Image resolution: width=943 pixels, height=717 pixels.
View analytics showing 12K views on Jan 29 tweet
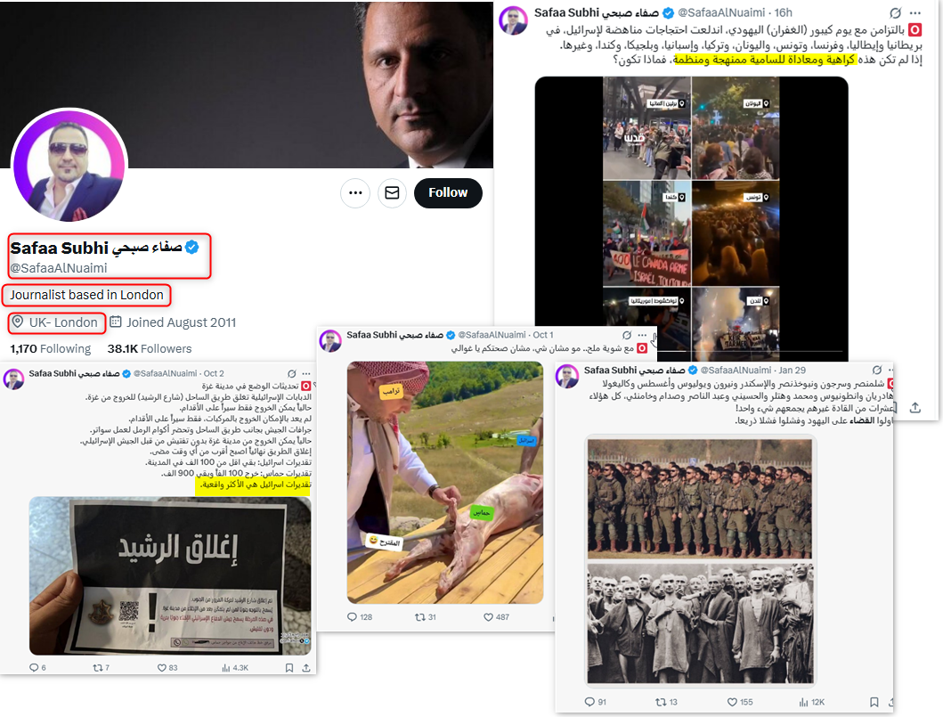click(x=812, y=702)
